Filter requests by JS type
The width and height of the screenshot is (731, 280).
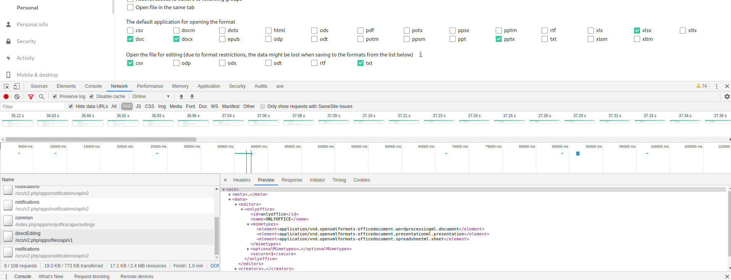tap(138, 106)
